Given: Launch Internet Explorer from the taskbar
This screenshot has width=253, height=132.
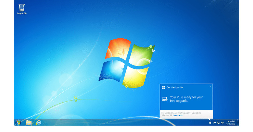Looking at the screenshot, I should click(39, 123).
